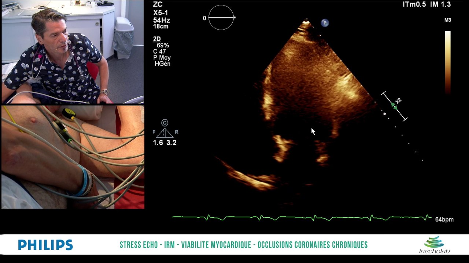Click the '64bpm' heart rate value
Screen dimensions: 469x263
444,220
